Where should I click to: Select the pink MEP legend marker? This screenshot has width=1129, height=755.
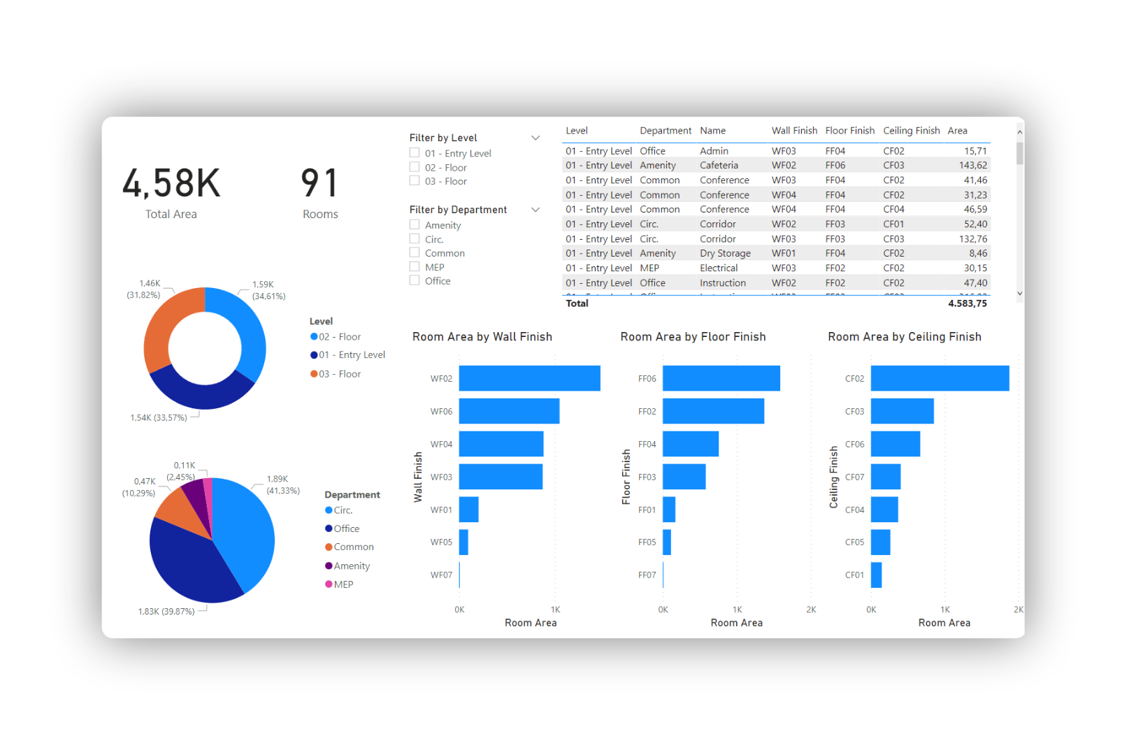point(329,584)
